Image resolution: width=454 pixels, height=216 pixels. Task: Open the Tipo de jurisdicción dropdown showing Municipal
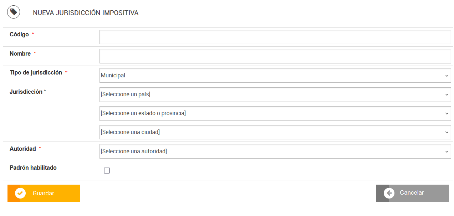pyautogui.click(x=275, y=76)
